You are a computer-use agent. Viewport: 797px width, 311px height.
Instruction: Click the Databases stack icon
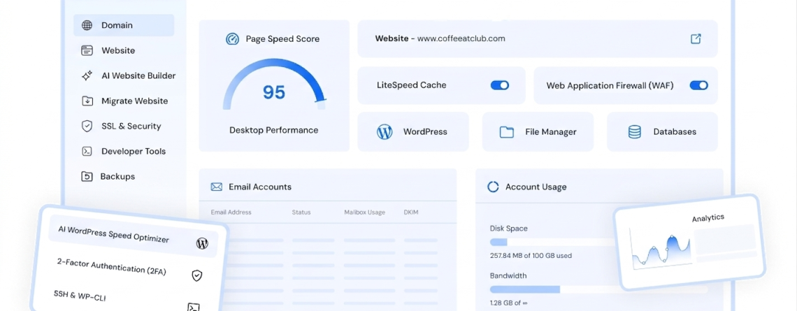coord(634,132)
